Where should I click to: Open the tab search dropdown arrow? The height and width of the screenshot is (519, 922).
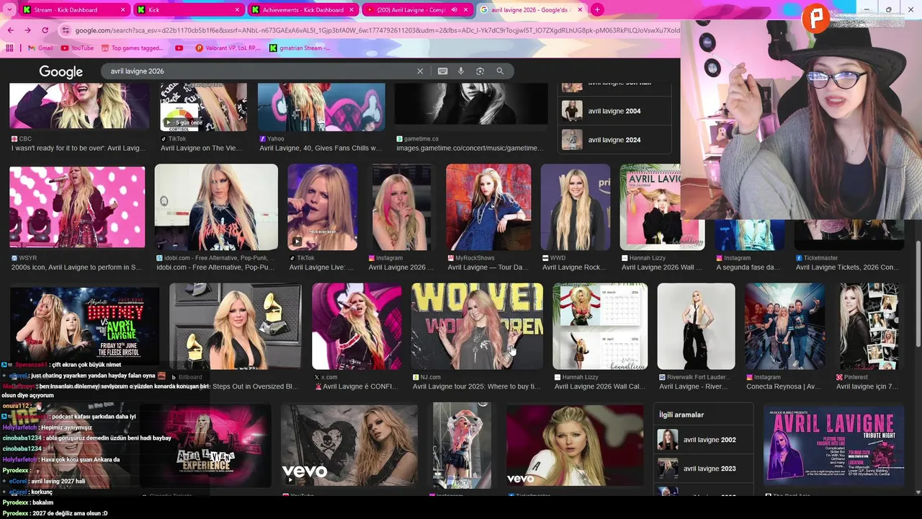pos(9,9)
